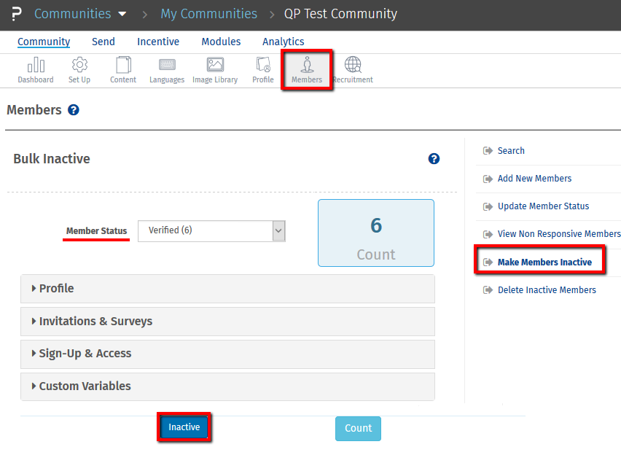Open the Update Member Status link

click(544, 206)
